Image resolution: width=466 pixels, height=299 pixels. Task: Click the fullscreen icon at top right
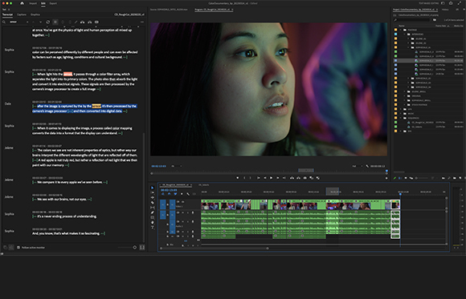(x=459, y=3)
